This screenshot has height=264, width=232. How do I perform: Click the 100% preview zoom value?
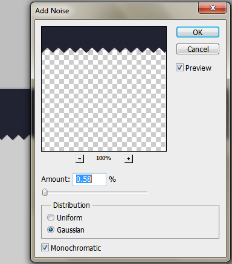tap(103, 158)
